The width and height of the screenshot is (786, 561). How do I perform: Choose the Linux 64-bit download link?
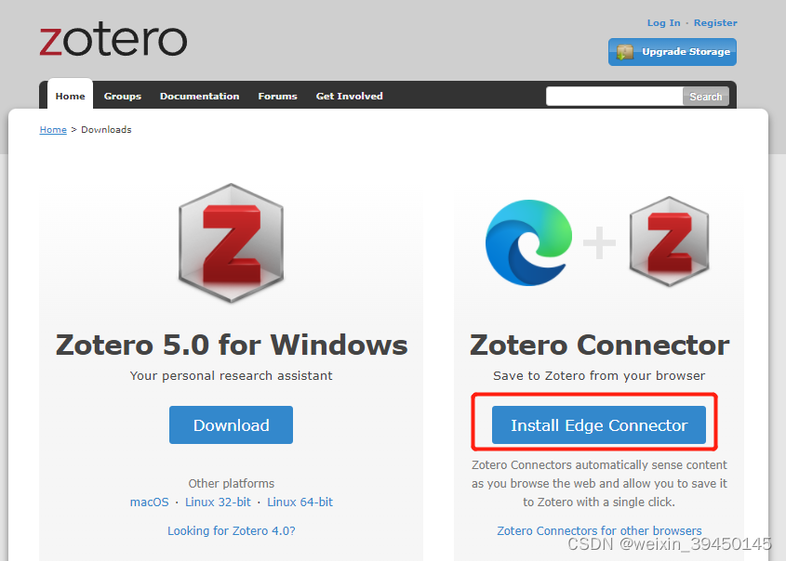tap(300, 502)
